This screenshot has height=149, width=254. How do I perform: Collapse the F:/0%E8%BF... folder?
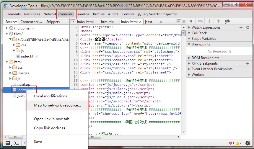point(10,39)
